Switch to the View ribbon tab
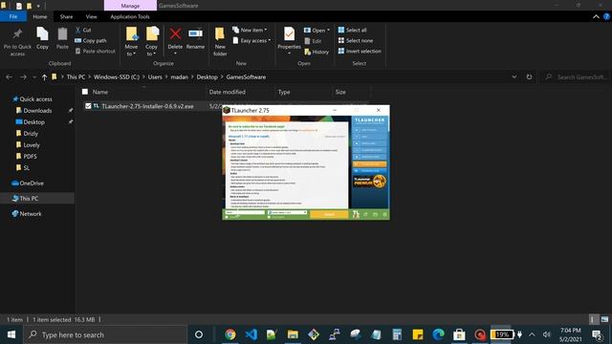The image size is (612, 344). tap(92, 17)
